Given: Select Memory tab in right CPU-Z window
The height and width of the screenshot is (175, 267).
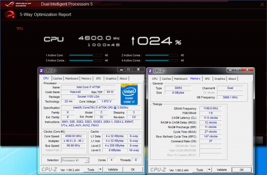Looking at the screenshot, I should coord(195,79).
